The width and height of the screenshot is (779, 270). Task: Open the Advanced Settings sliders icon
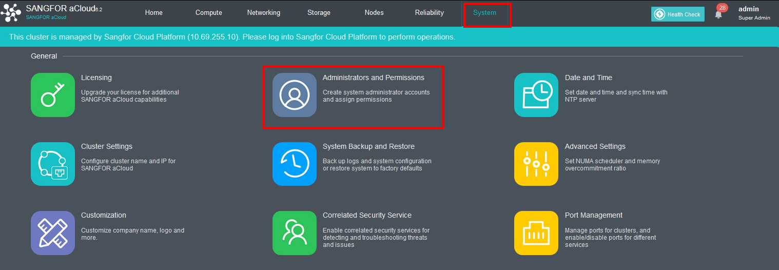point(536,164)
